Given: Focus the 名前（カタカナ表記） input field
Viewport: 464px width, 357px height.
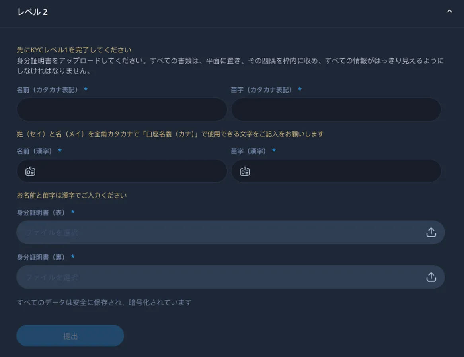Looking at the screenshot, I should point(122,109).
